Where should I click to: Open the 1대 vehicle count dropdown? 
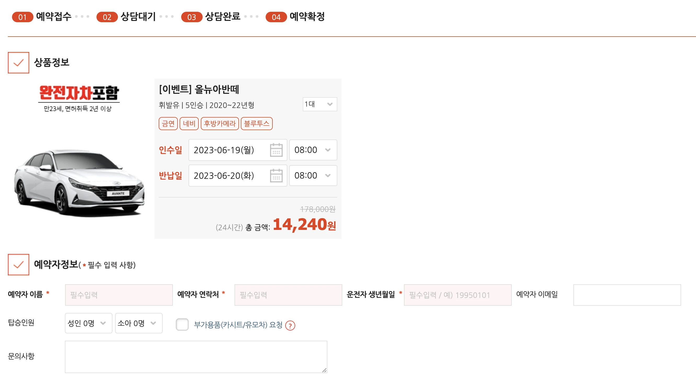coord(319,104)
